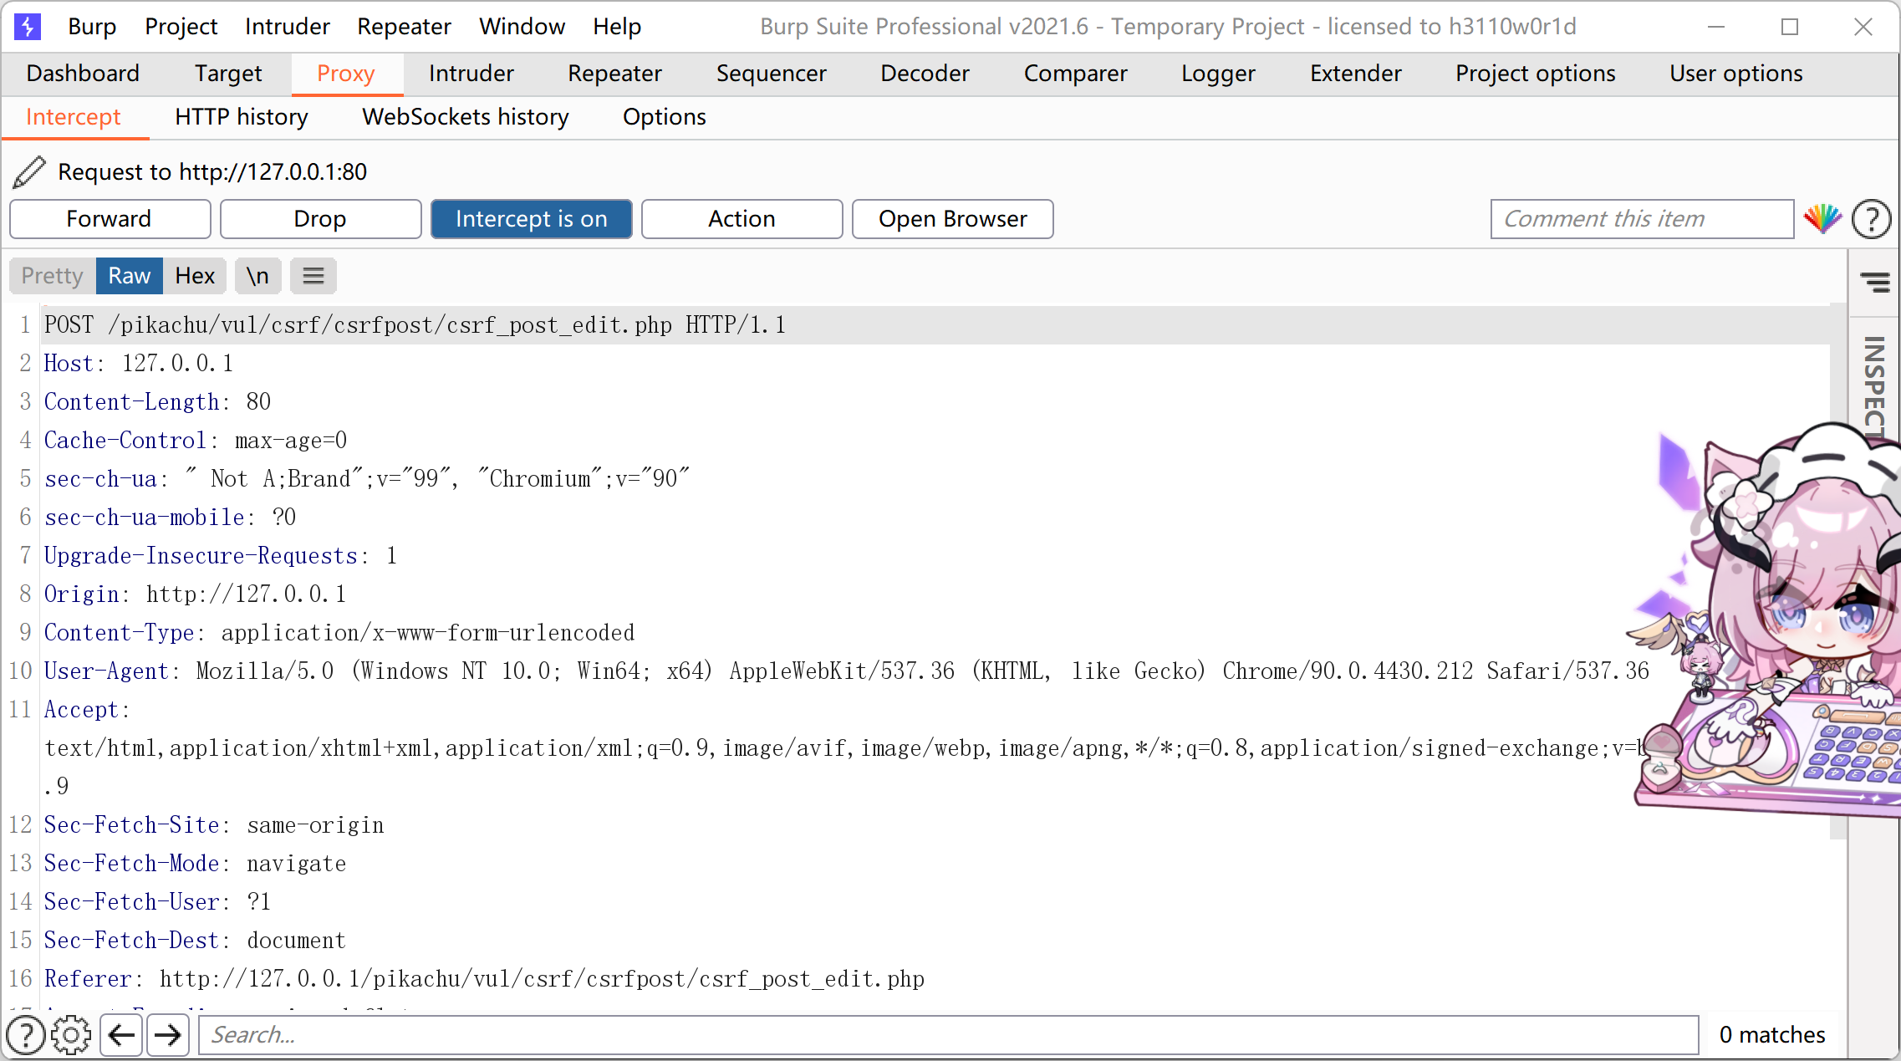Viewport: 1901px width, 1061px height.
Task: Click the Burp Suite lightning logo icon
Action: click(28, 27)
